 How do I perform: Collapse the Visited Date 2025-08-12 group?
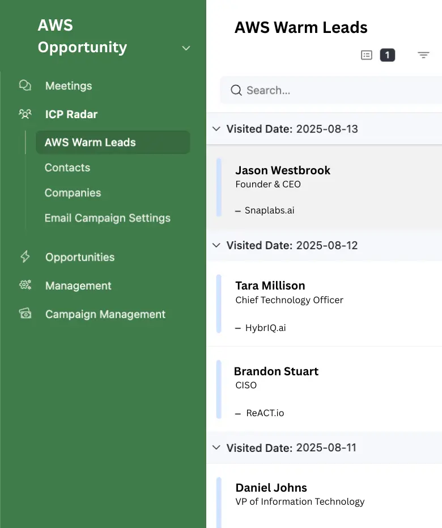(216, 245)
